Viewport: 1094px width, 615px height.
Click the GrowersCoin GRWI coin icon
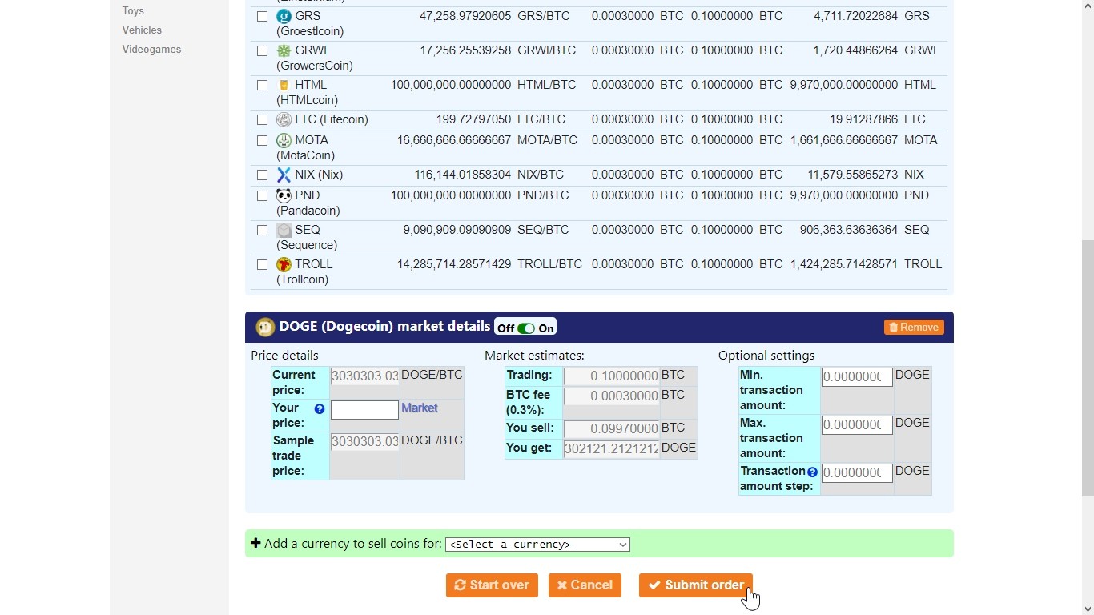click(284, 50)
